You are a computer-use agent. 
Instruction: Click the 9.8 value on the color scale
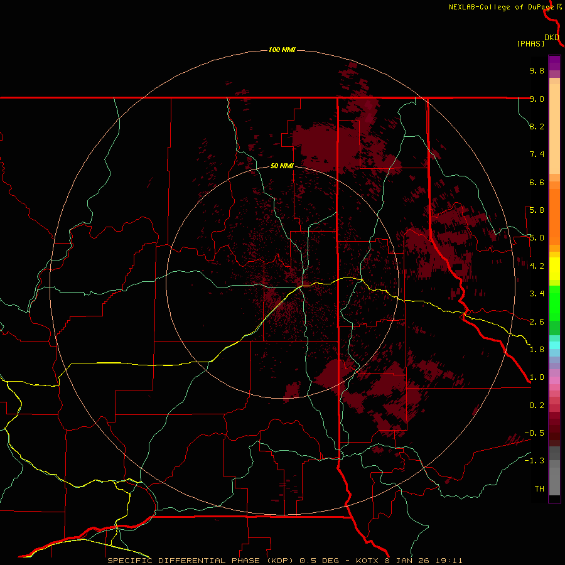(x=537, y=70)
